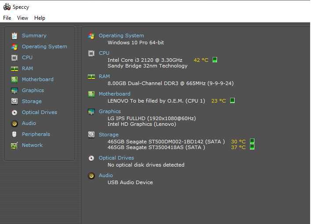Click the RAM stick icon in sidebar
Screen dimensions: 311x224
[x=14, y=69]
